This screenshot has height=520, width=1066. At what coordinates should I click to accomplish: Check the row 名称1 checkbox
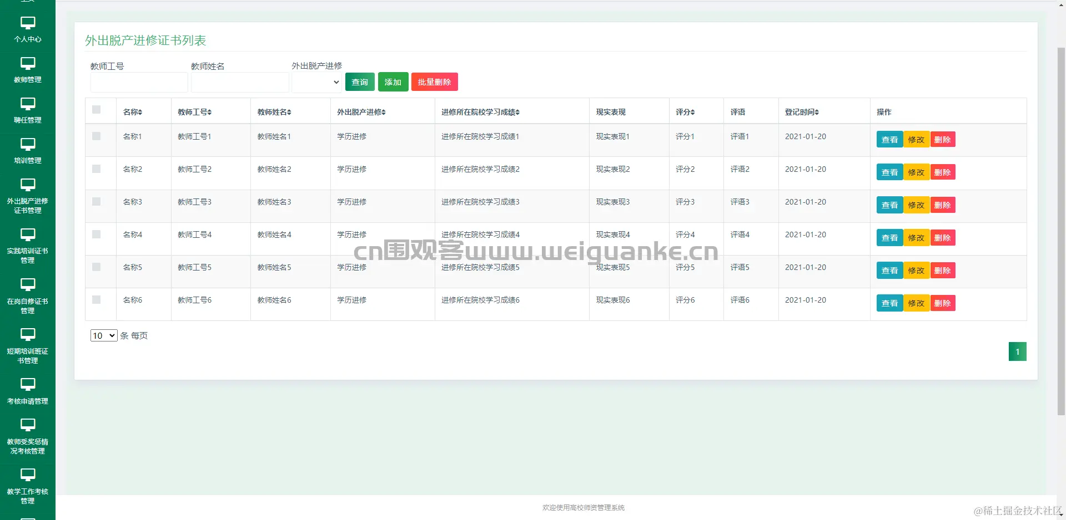click(97, 136)
